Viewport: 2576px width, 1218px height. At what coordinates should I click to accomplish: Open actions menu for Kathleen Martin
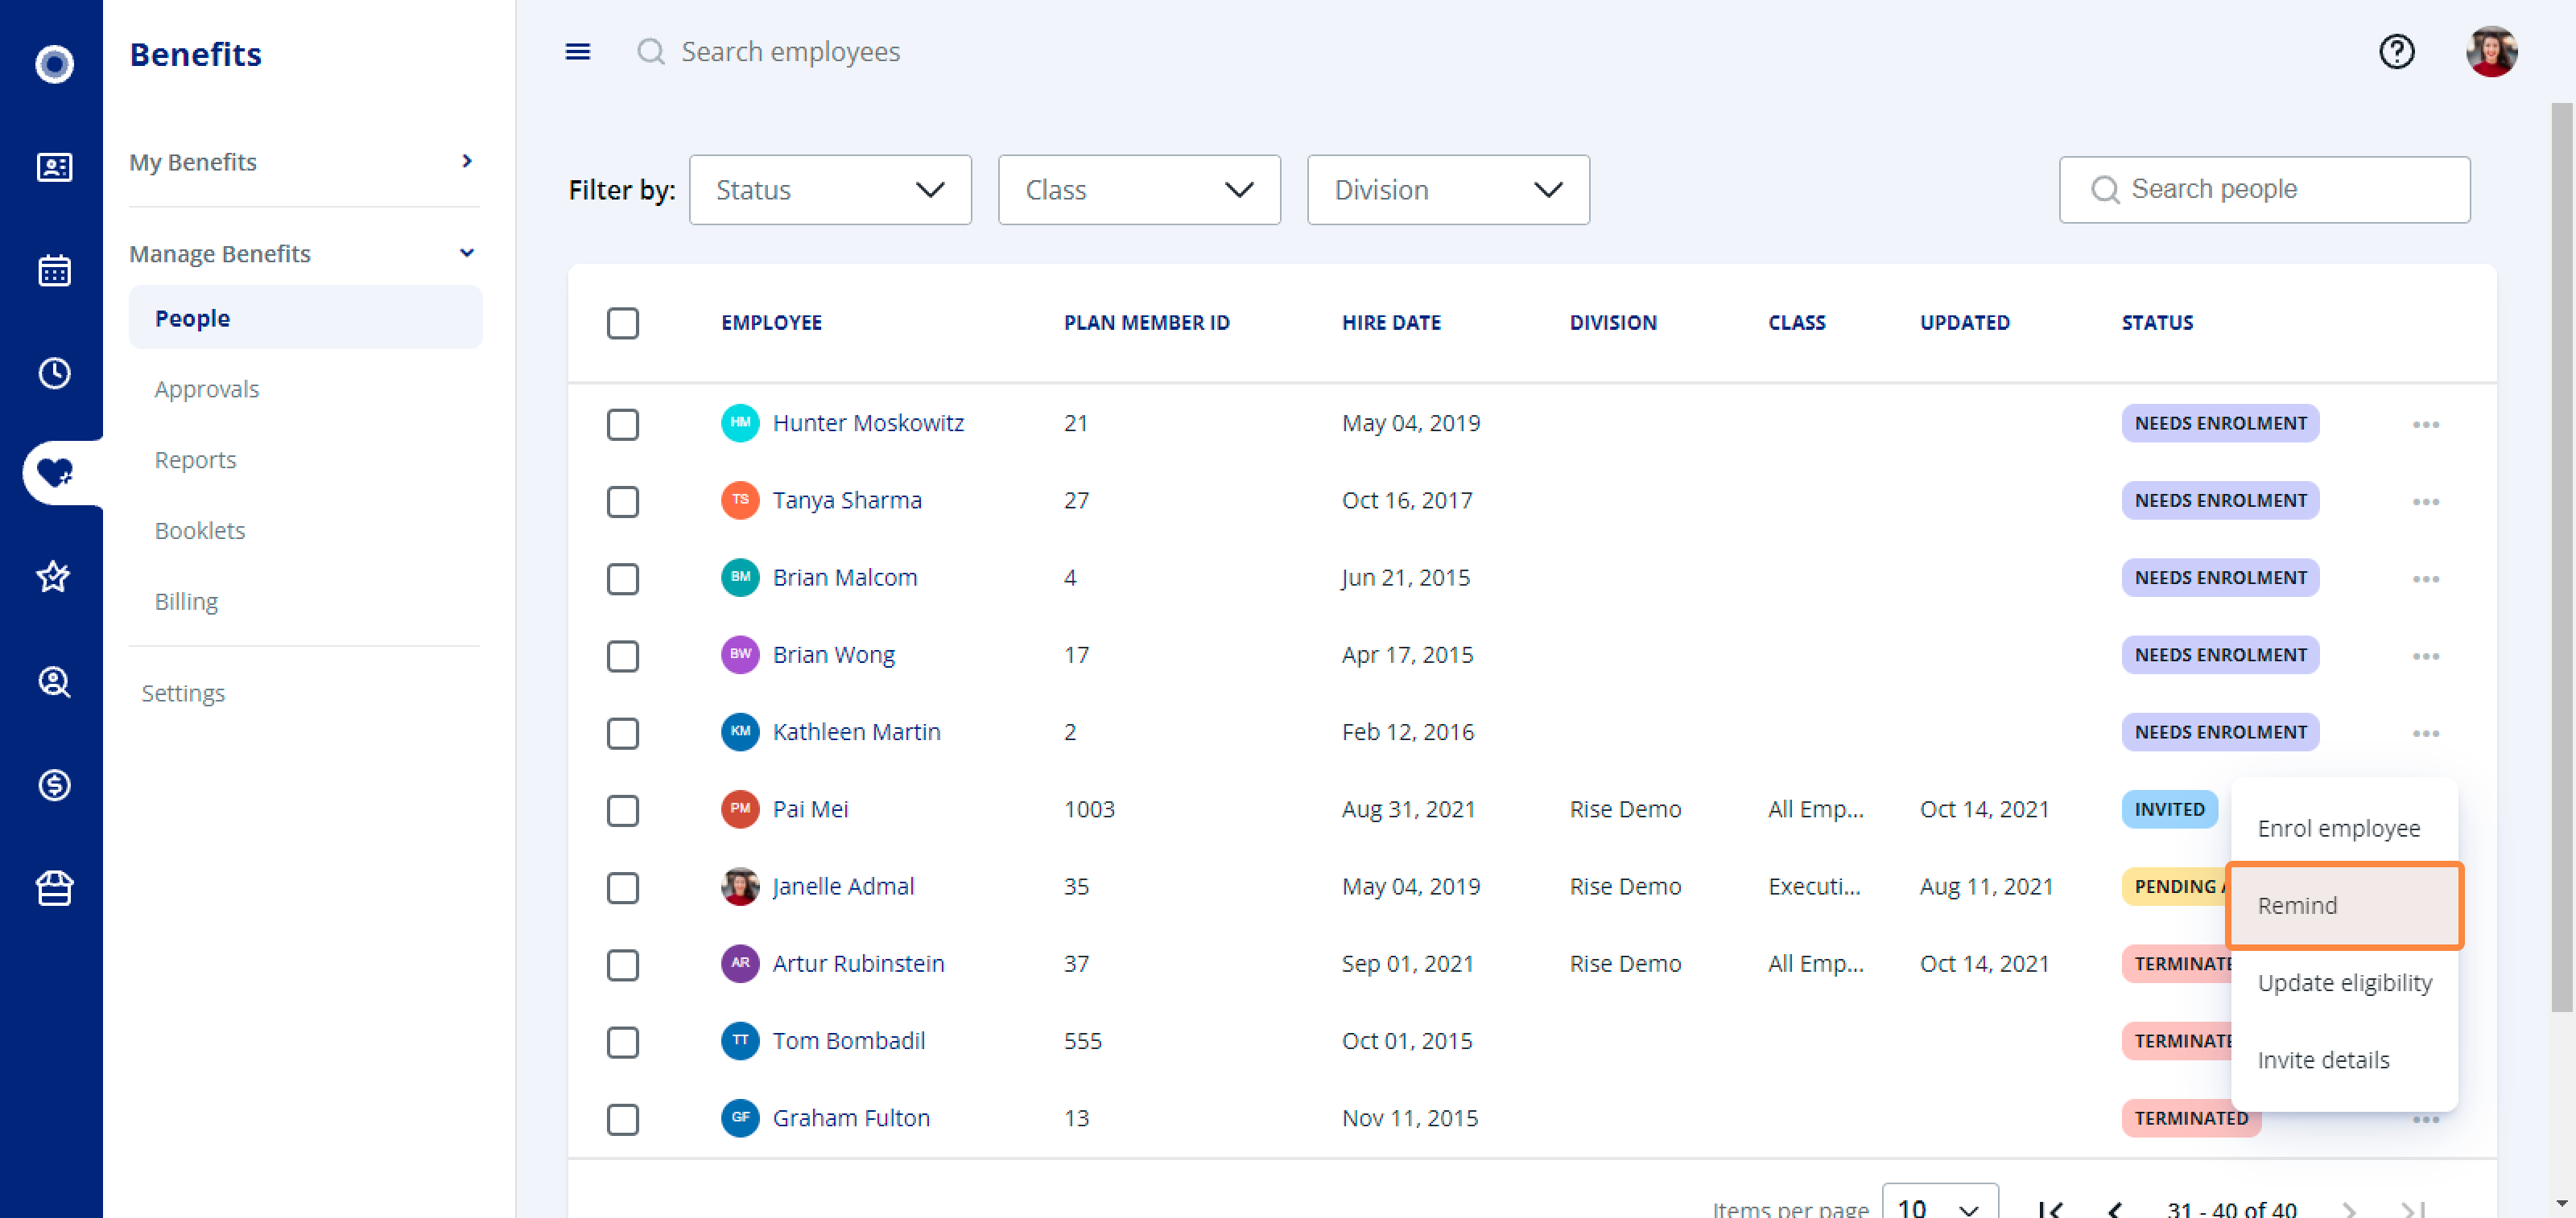(x=2425, y=734)
